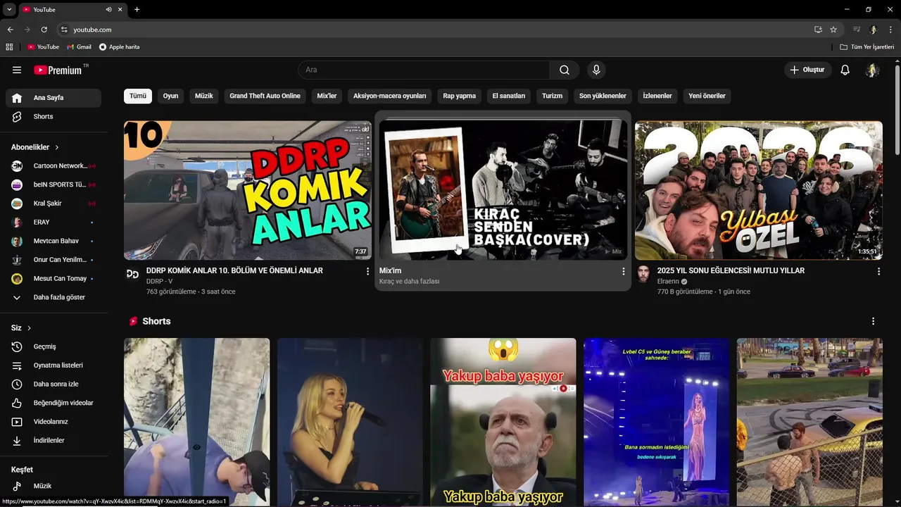Start voice search with microphone icon
Viewport: 901px width, 507px height.
coord(596,70)
